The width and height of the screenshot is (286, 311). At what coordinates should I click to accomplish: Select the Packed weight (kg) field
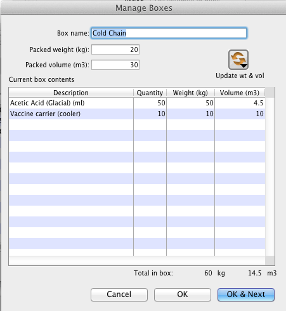pyautogui.click(x=115, y=50)
